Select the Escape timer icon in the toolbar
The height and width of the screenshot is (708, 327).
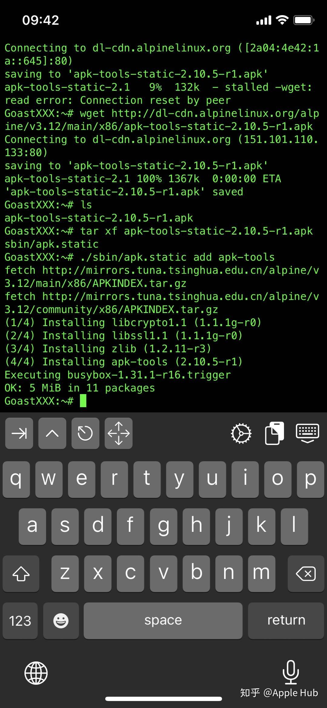(85, 433)
